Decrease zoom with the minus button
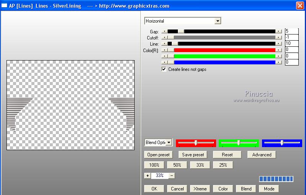This screenshot has height=195, width=306. tap(172, 176)
